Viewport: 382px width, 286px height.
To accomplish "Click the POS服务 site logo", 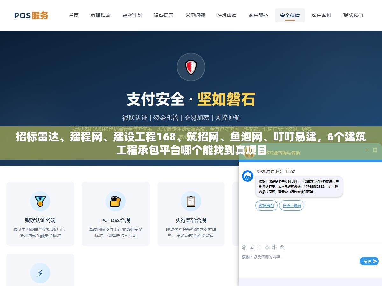I will click(31, 15).
